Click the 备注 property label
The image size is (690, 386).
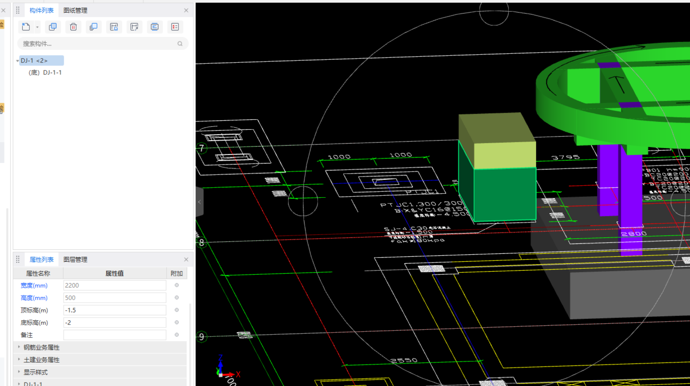27,335
